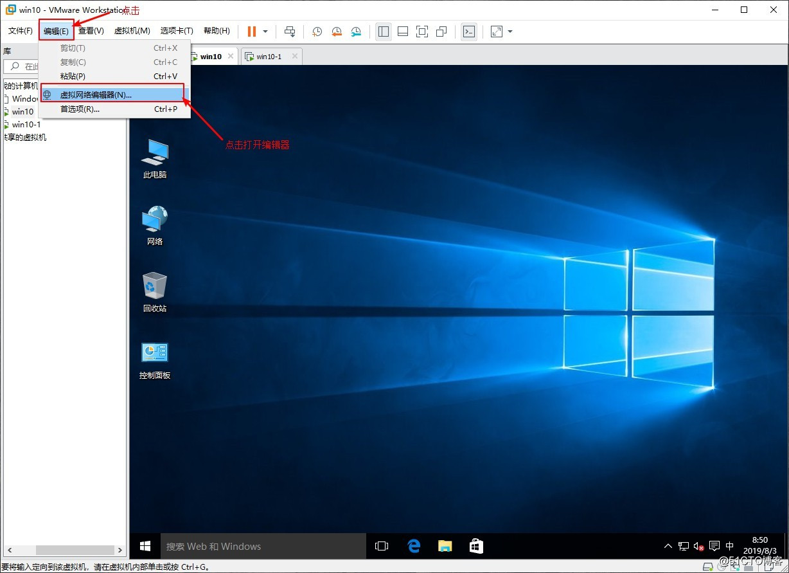Open the 回收站 desktop icon
Screen dimensions: 789x573
click(155, 293)
